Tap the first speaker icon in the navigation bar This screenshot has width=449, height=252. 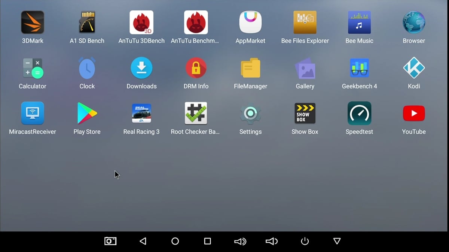(240, 242)
